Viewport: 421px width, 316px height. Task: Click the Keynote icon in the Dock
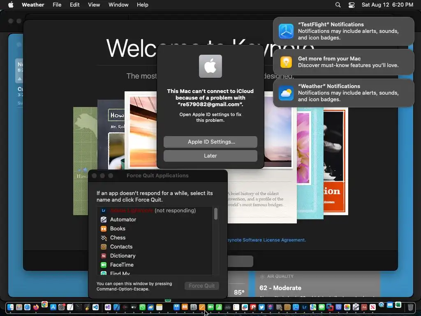point(176,307)
